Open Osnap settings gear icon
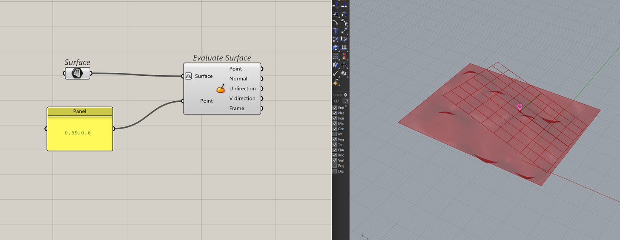 (x=345, y=95)
